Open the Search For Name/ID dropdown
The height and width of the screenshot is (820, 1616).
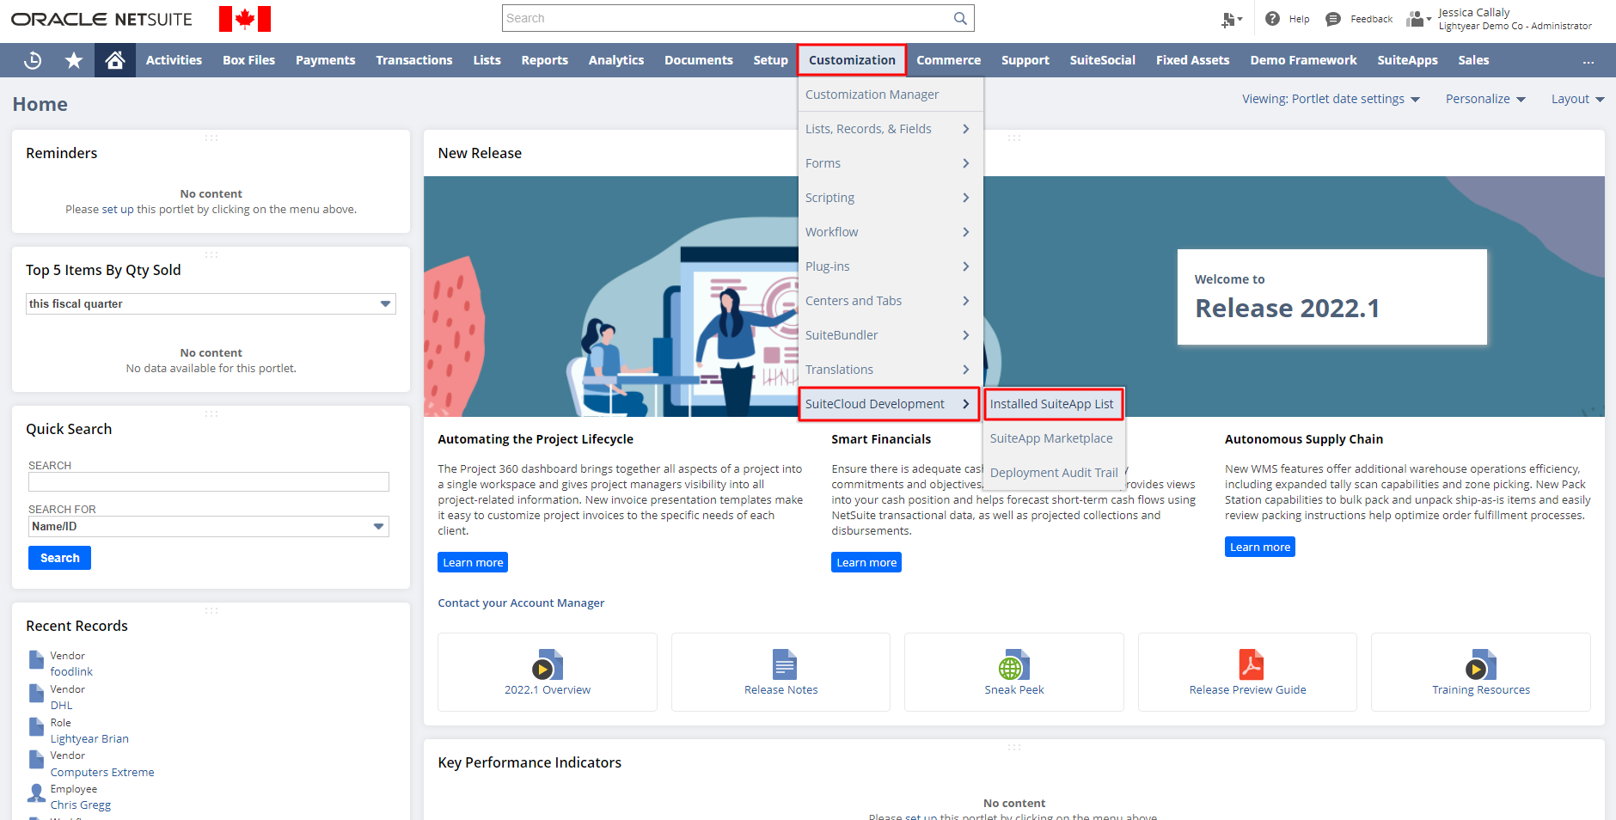(209, 526)
